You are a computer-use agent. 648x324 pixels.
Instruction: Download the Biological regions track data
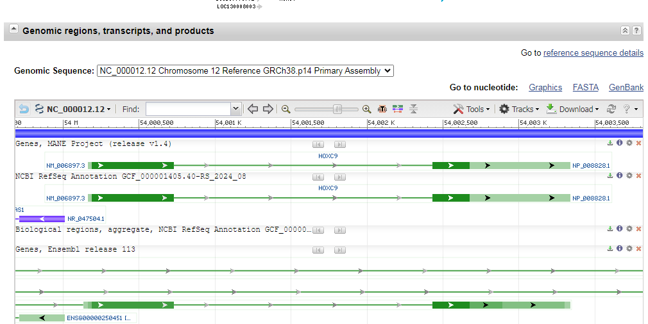coord(610,229)
